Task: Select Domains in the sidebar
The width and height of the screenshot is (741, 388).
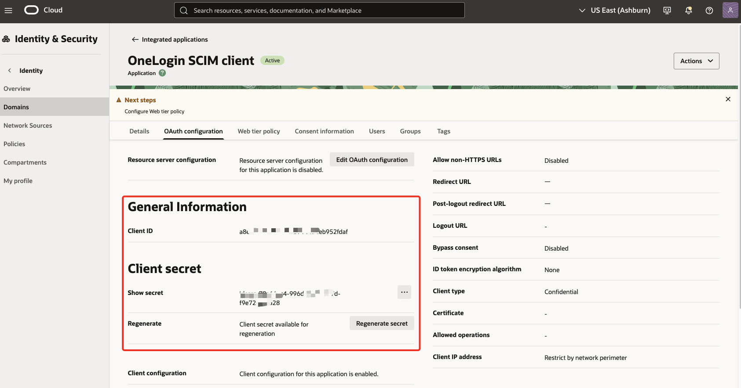Action: point(55,107)
